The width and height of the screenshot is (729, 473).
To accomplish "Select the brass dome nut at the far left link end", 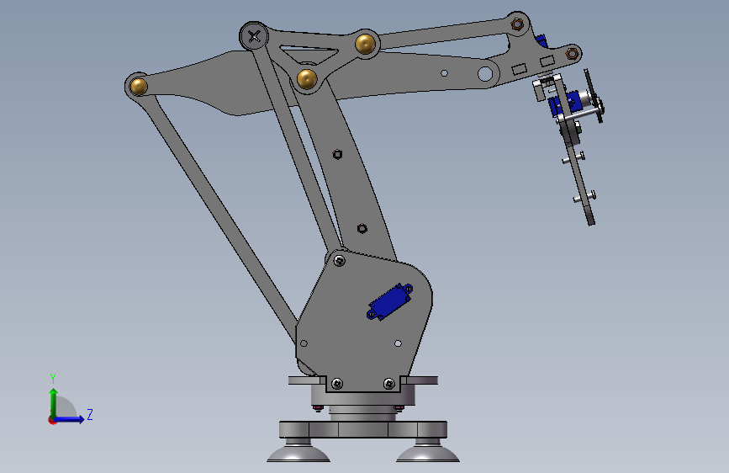I will coord(139,86).
